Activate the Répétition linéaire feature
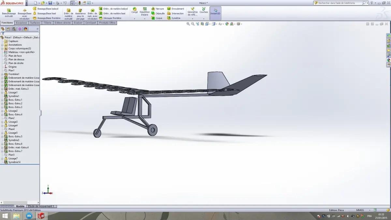 point(144,12)
